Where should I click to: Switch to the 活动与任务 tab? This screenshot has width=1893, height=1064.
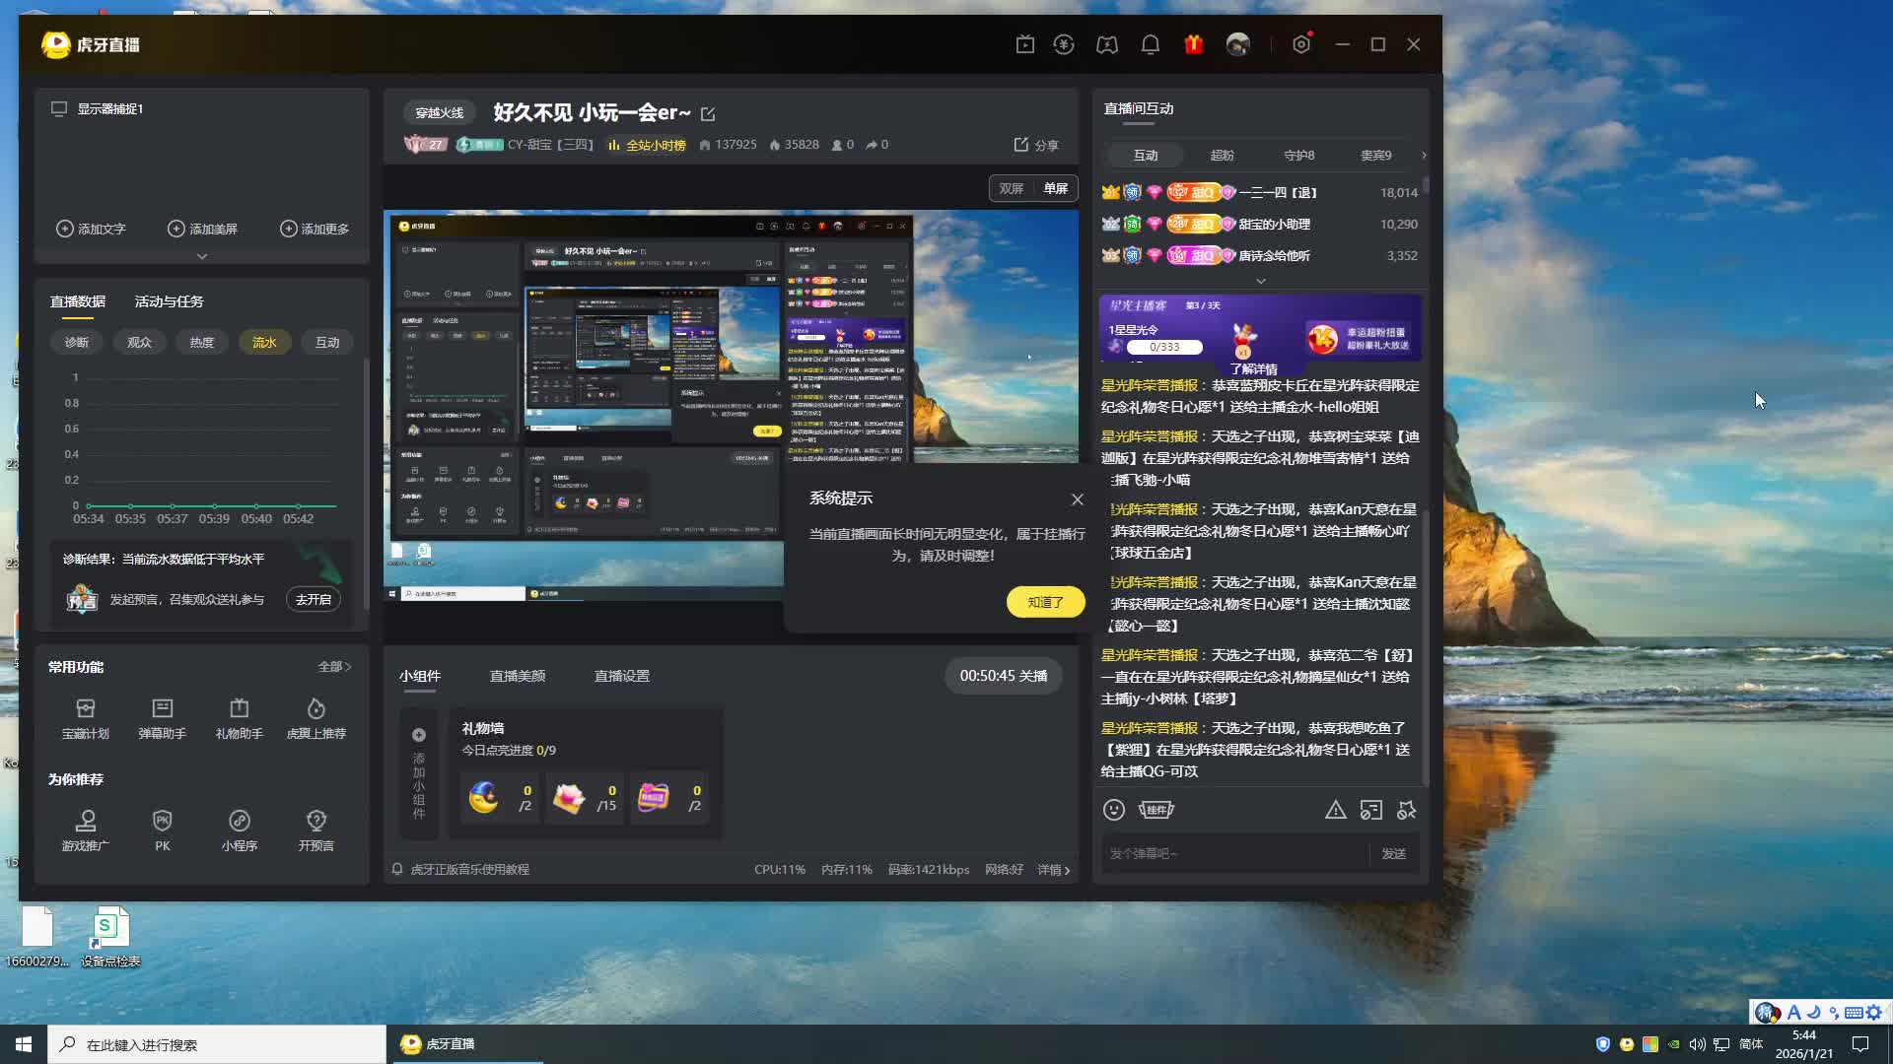169,301
